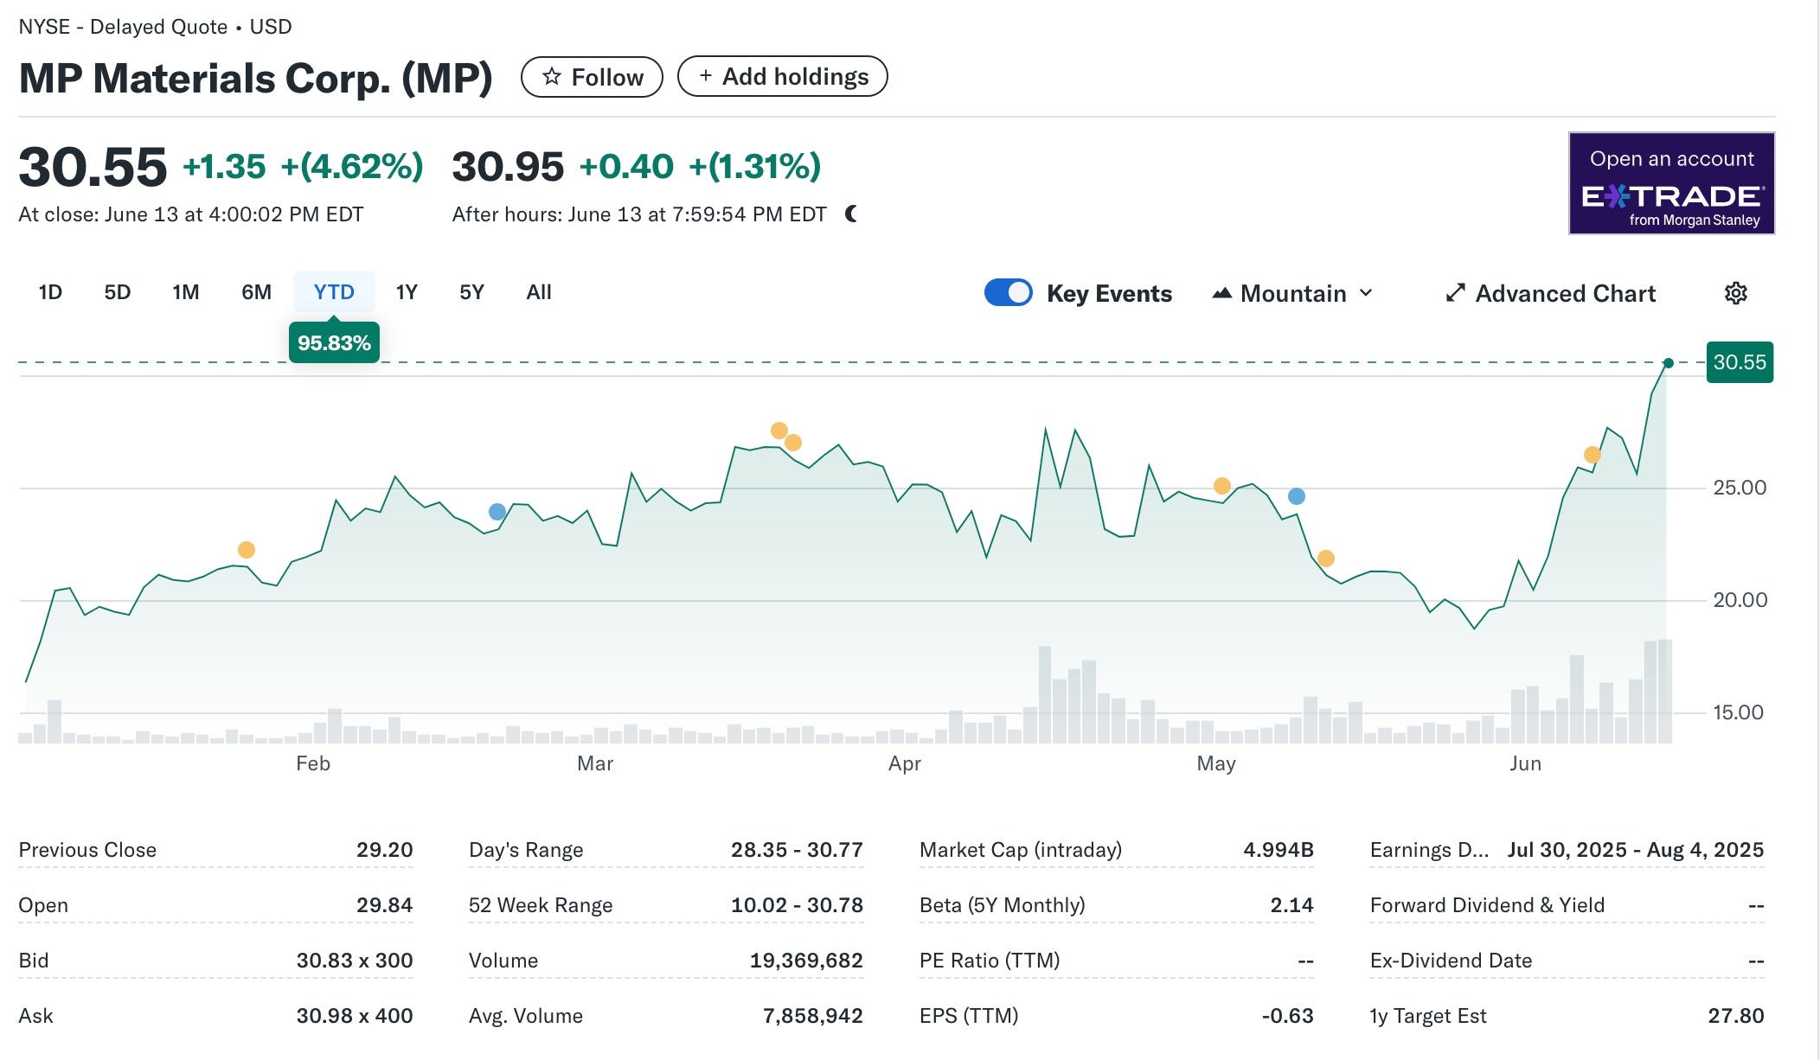Screen dimensions: 1820x1060
Task: Select the 6M time range tab
Action: tap(256, 292)
